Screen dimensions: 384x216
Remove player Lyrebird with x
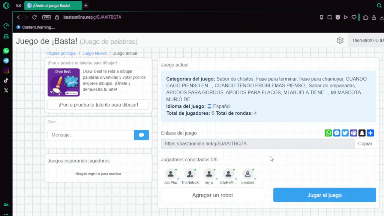[255, 179]
